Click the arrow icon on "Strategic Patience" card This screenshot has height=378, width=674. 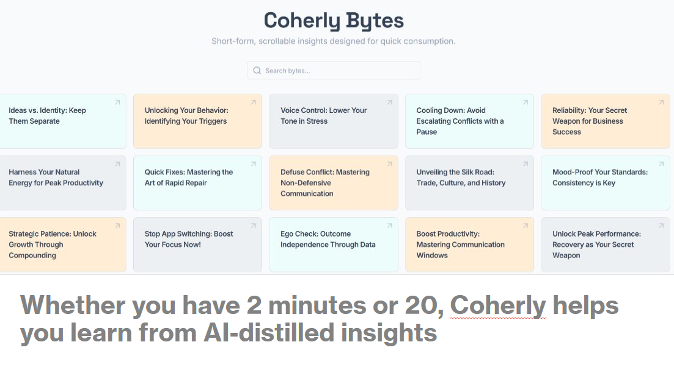pyautogui.click(x=117, y=226)
